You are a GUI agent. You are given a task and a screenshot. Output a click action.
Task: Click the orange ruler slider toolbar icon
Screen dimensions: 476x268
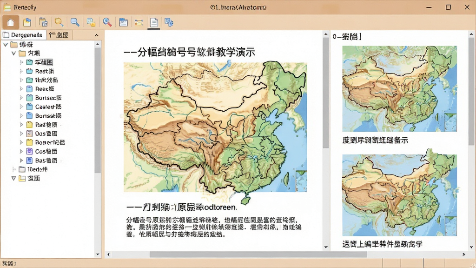[139, 22]
